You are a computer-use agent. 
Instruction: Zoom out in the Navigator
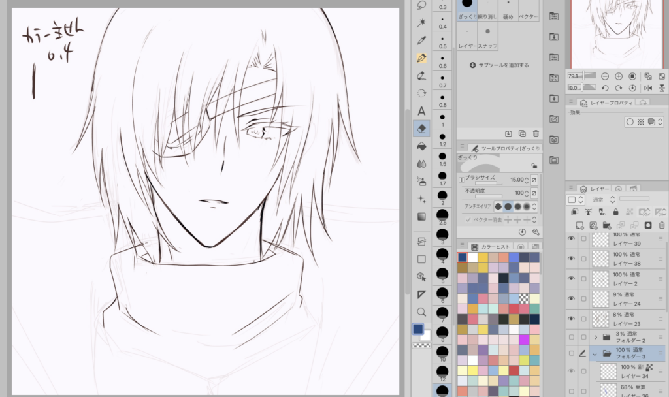[x=604, y=76]
